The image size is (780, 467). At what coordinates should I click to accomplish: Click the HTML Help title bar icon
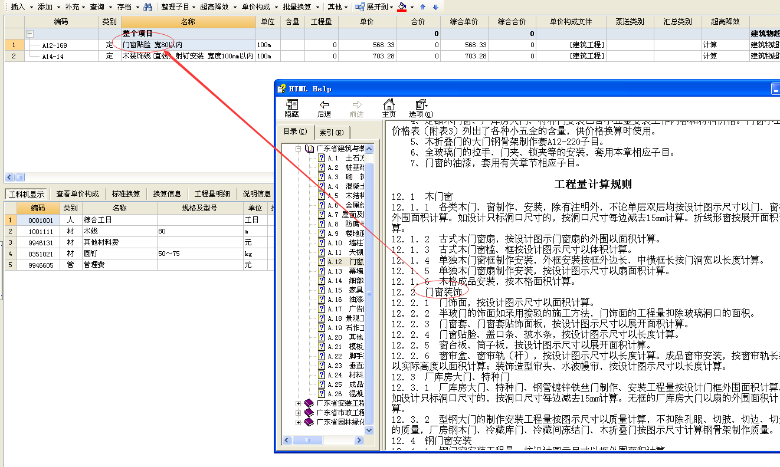click(281, 88)
